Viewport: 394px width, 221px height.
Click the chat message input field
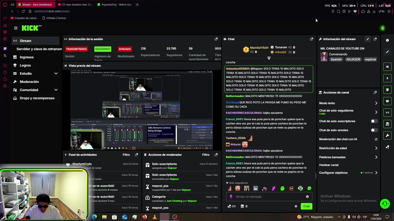tap(269, 197)
